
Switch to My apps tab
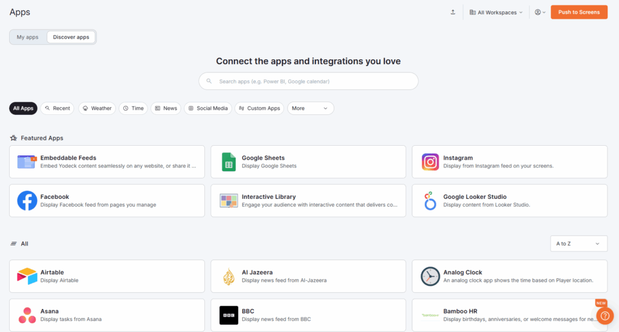point(28,37)
